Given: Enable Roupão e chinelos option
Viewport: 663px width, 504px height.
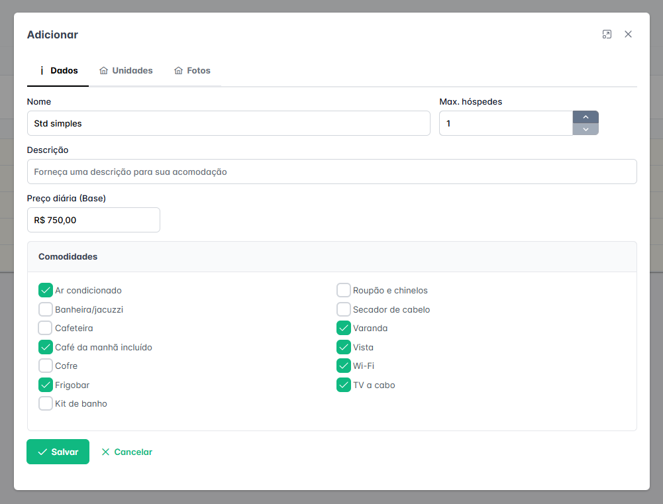Looking at the screenshot, I should 344,290.
